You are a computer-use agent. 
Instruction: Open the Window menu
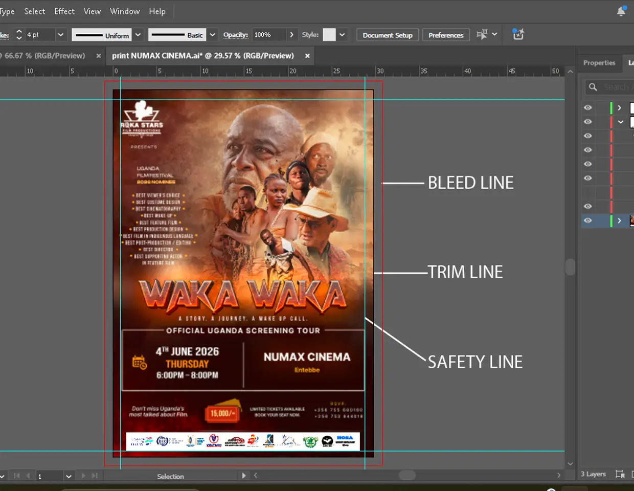[125, 11]
